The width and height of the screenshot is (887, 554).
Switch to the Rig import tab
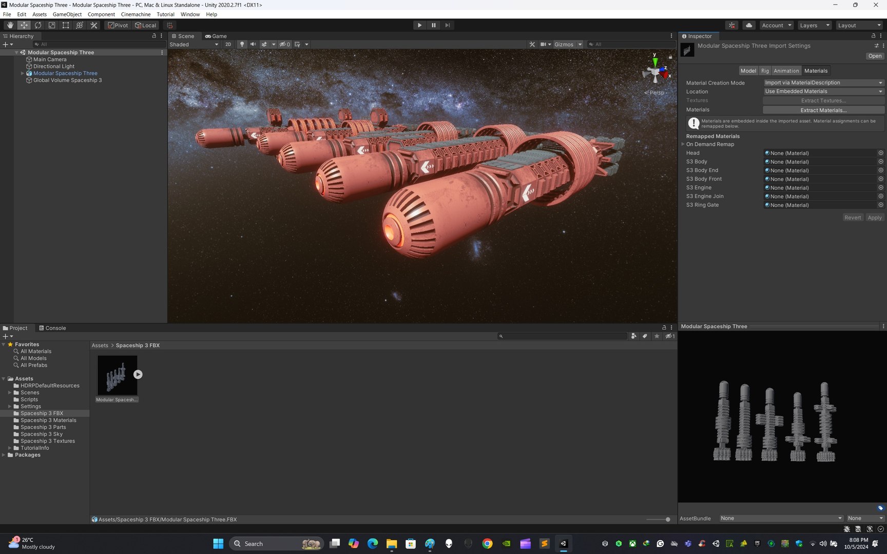tap(765, 71)
